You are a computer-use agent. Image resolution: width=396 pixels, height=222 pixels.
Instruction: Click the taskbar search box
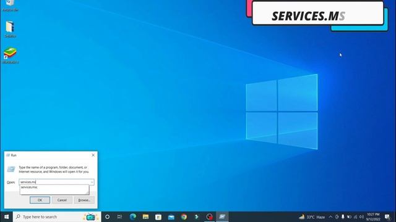pos(57,216)
